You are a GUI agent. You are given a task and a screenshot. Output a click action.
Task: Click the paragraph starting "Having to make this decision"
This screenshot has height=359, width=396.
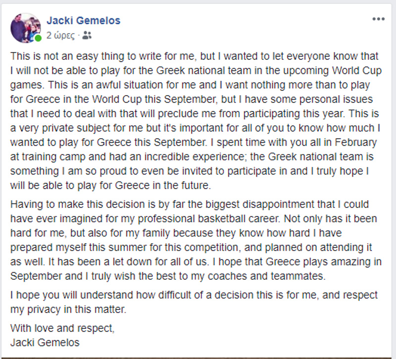[194, 239]
